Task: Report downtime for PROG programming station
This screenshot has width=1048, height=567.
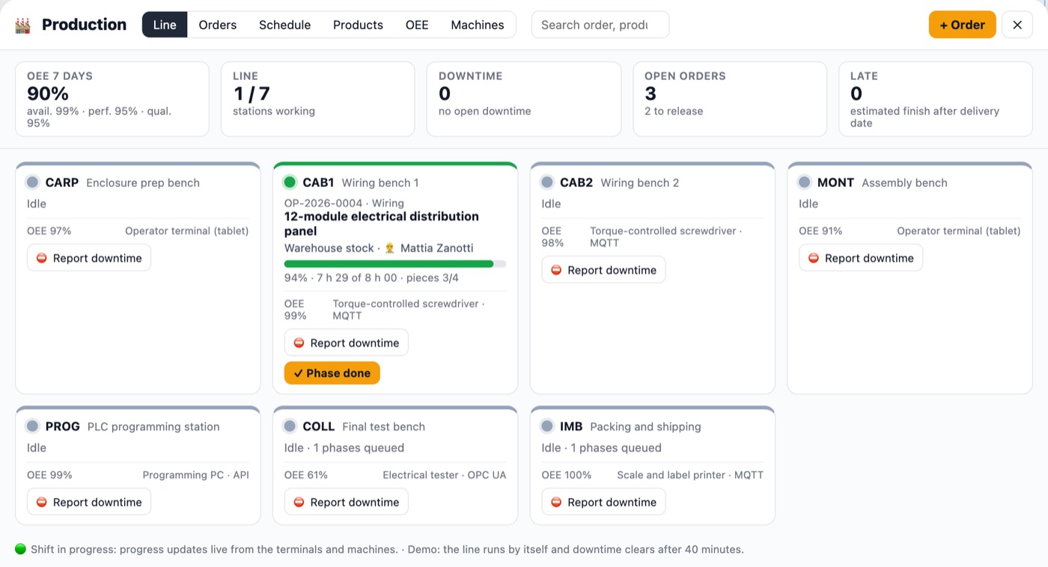Action: coord(89,502)
